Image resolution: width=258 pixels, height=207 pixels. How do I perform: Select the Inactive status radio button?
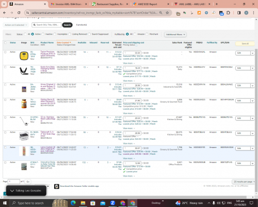[43, 34]
